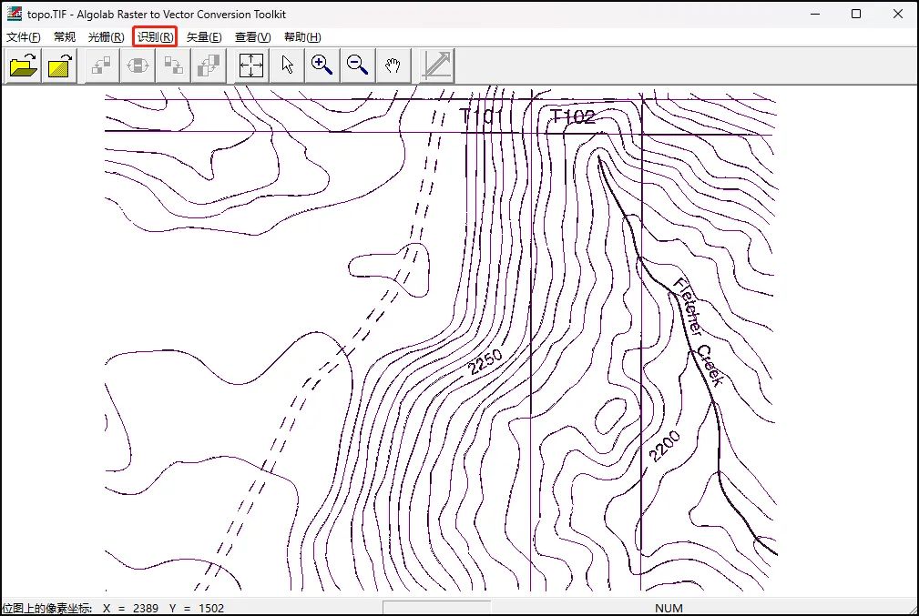Maximize the Algolab window
Screen dimensions: 919x616
856,14
